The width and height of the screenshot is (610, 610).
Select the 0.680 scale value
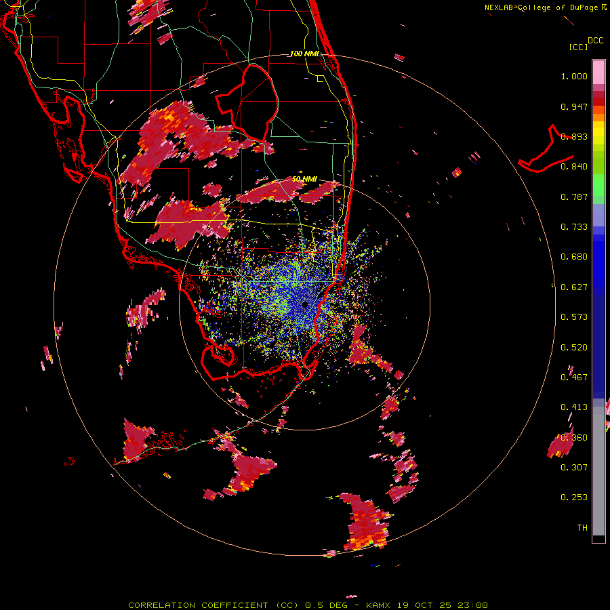point(574,257)
